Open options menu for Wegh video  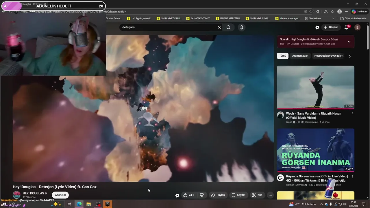(353, 114)
